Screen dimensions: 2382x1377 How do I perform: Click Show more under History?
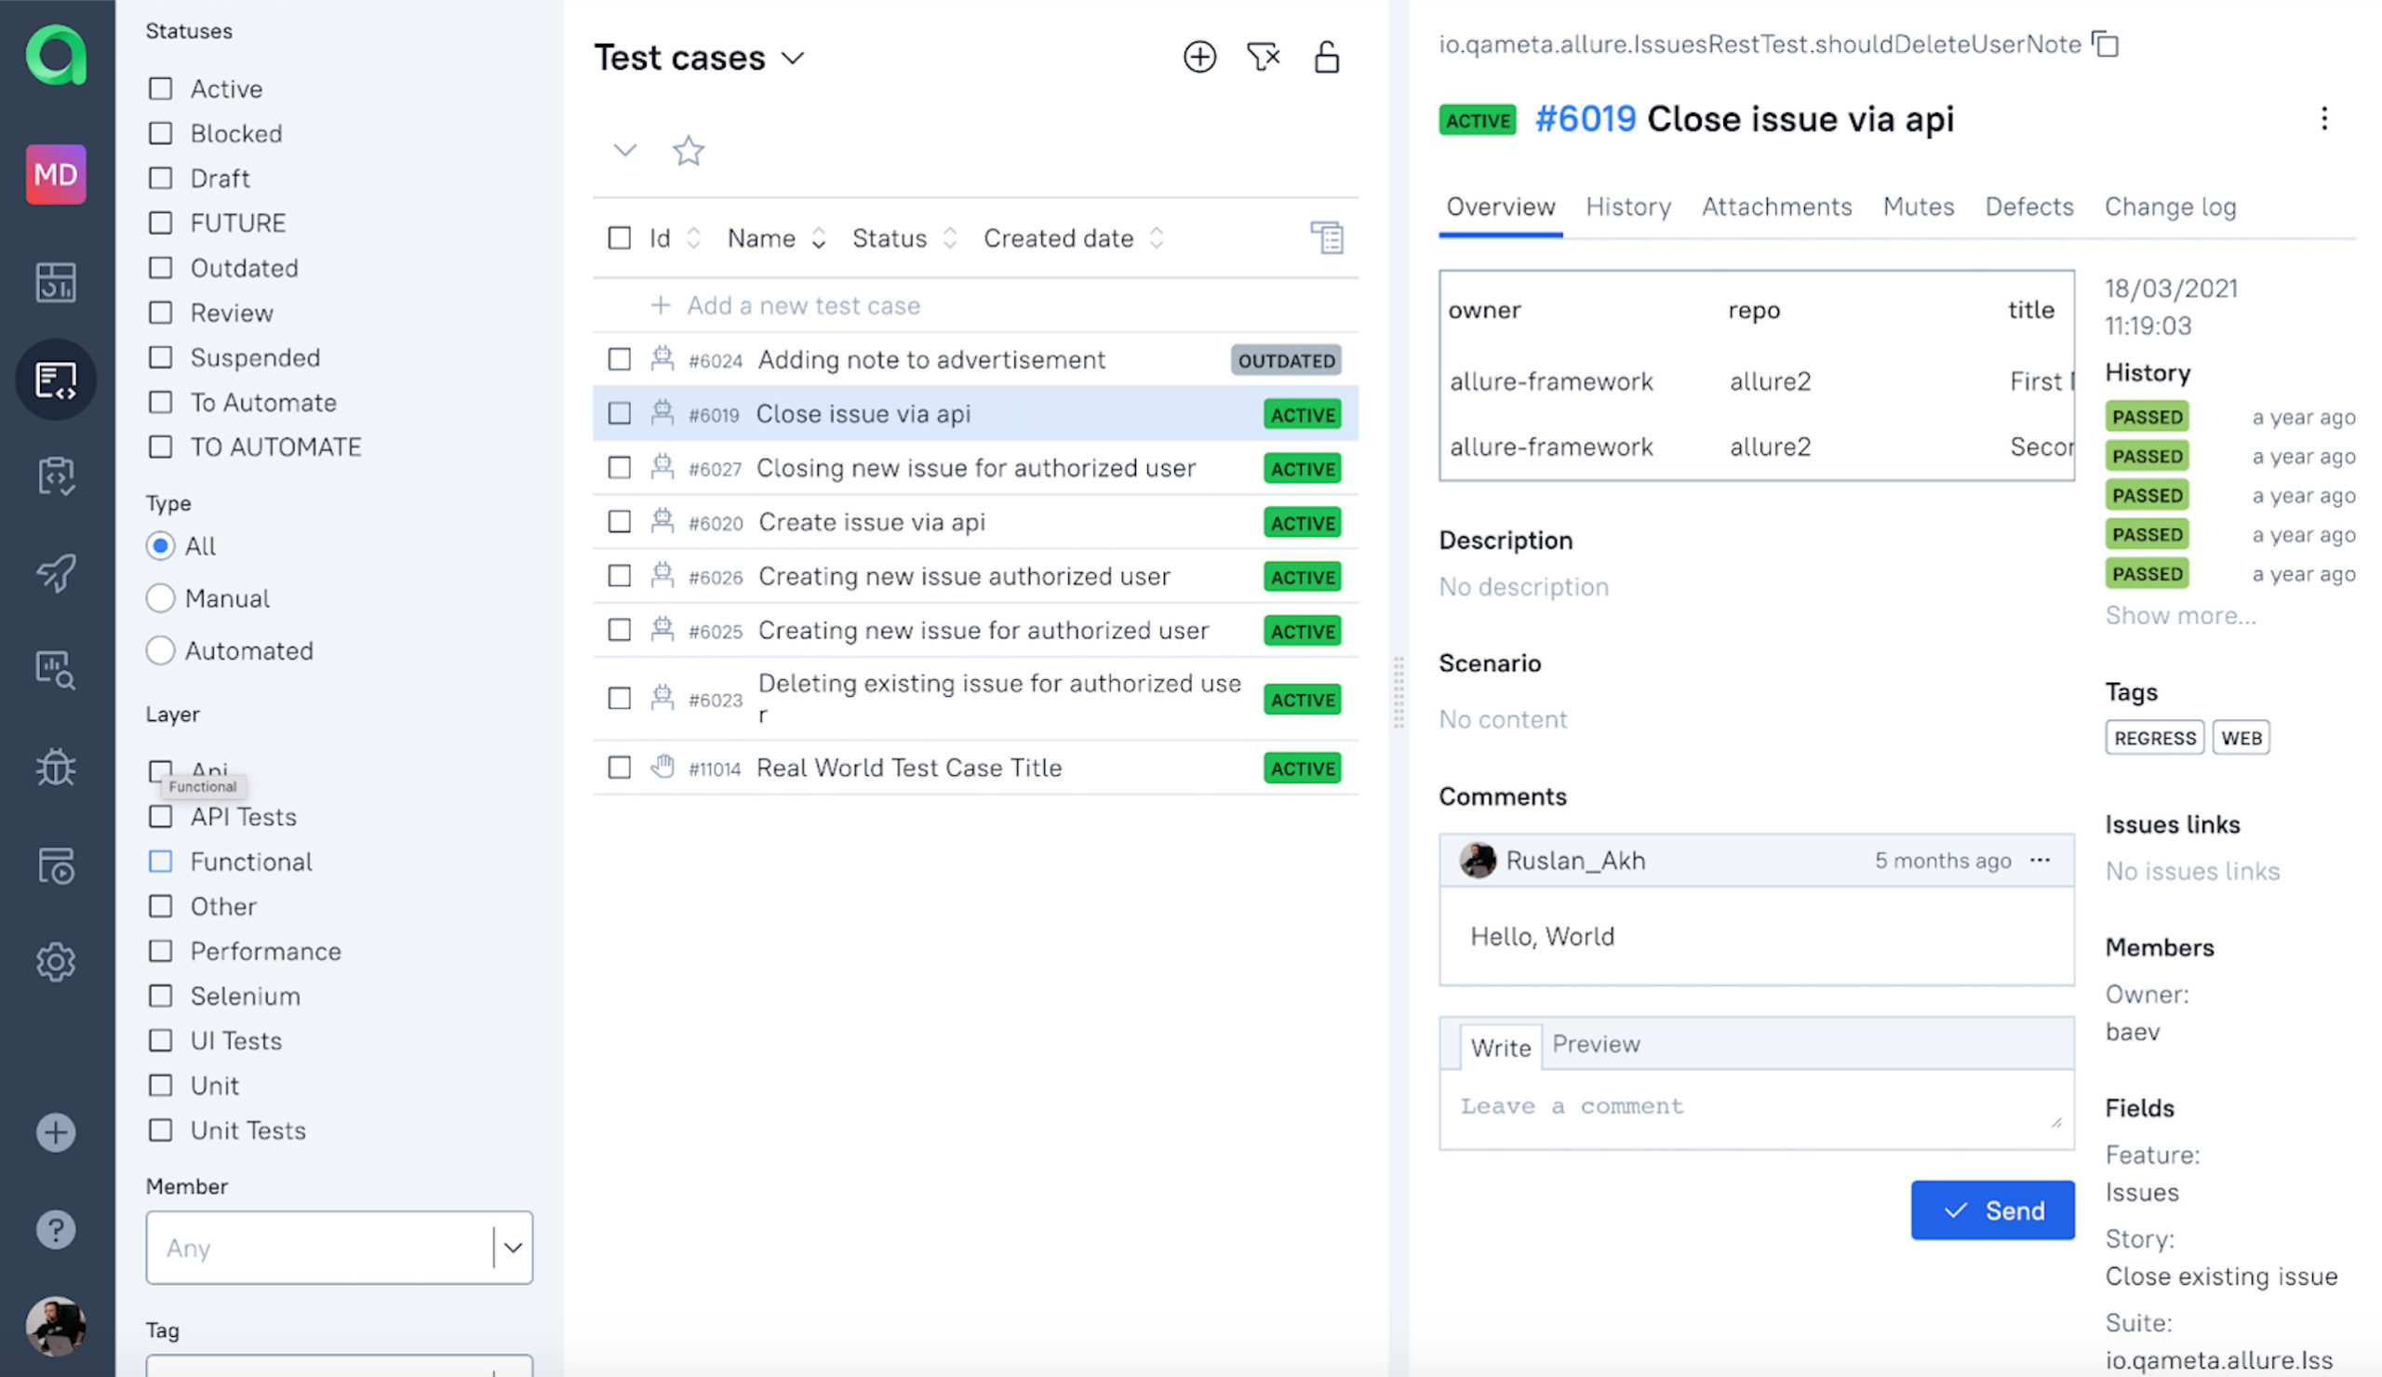coord(2180,615)
